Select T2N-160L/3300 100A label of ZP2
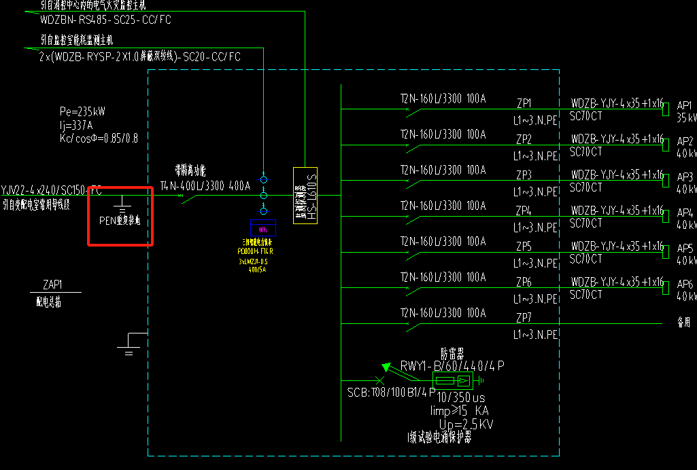Screen dimensions: 697x470 tap(443, 134)
